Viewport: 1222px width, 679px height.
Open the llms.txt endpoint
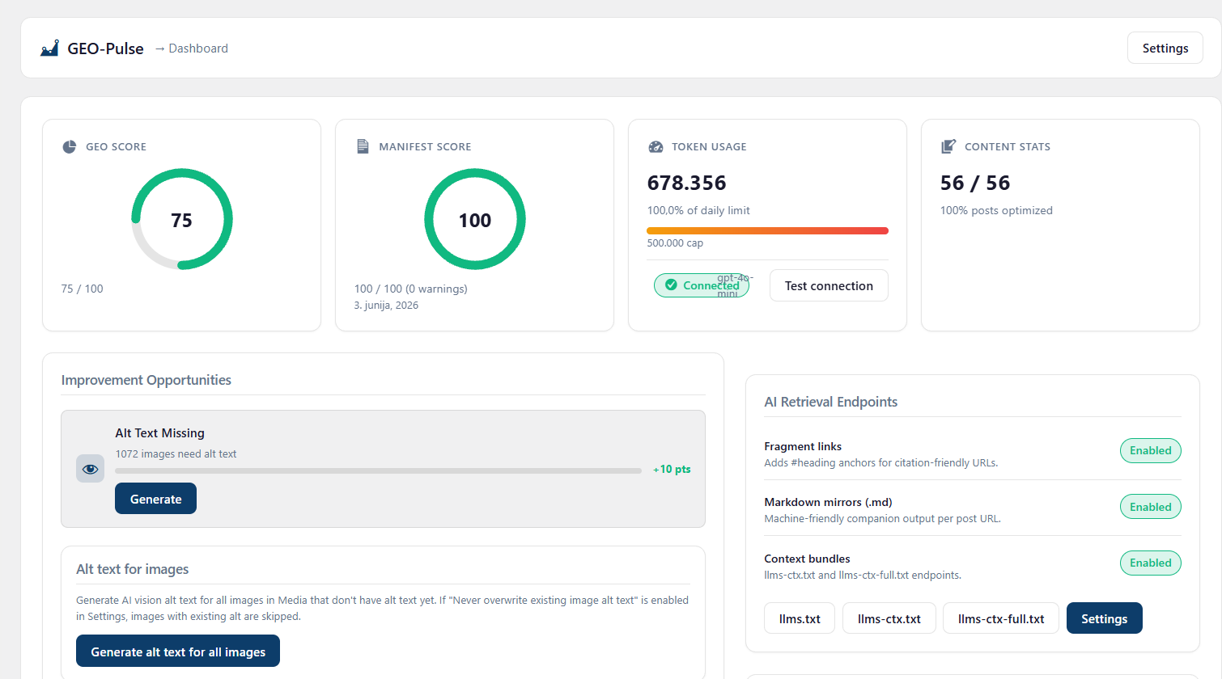pos(800,618)
